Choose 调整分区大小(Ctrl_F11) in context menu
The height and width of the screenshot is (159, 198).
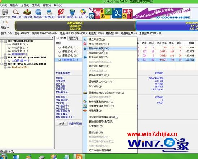110,82
